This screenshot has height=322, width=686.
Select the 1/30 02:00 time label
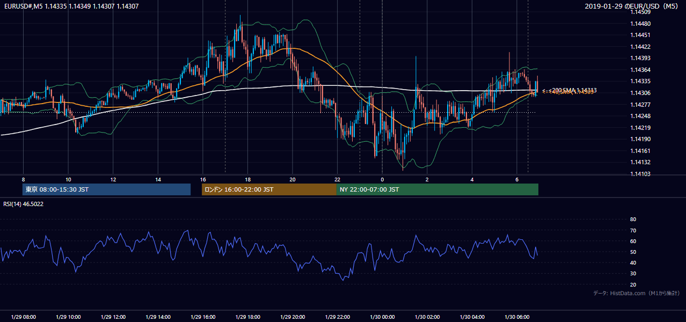(427, 317)
